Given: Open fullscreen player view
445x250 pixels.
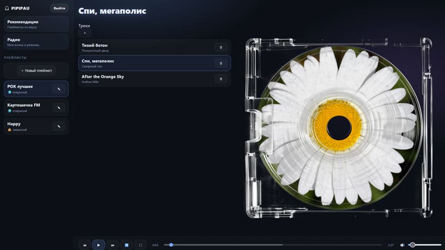Looking at the screenshot, I should 140,244.
